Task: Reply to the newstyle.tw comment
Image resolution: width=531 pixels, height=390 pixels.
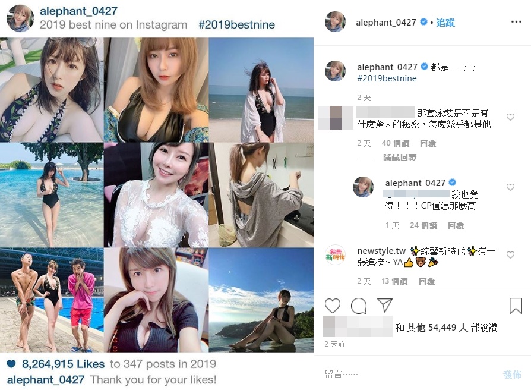Action: [426, 281]
